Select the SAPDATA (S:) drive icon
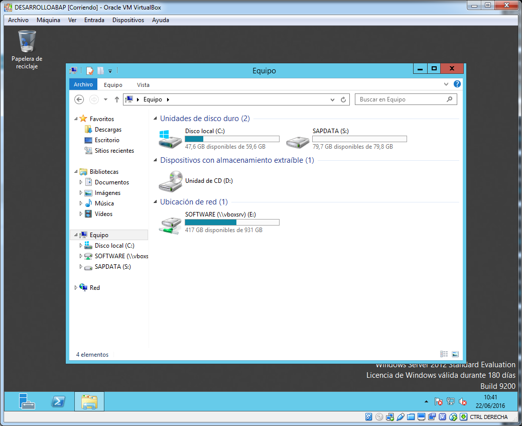The width and height of the screenshot is (522, 426). click(298, 142)
